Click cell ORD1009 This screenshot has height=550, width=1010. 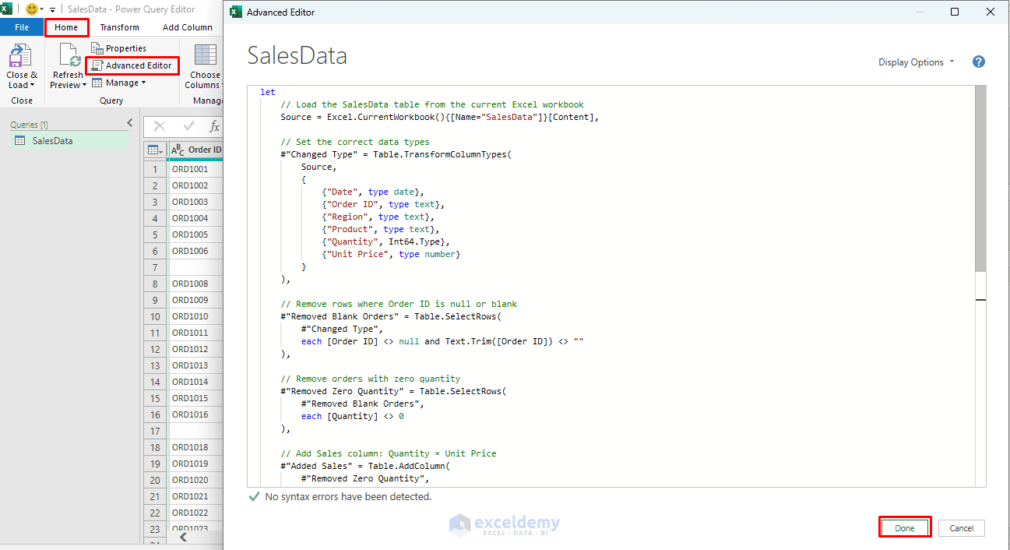coord(195,300)
